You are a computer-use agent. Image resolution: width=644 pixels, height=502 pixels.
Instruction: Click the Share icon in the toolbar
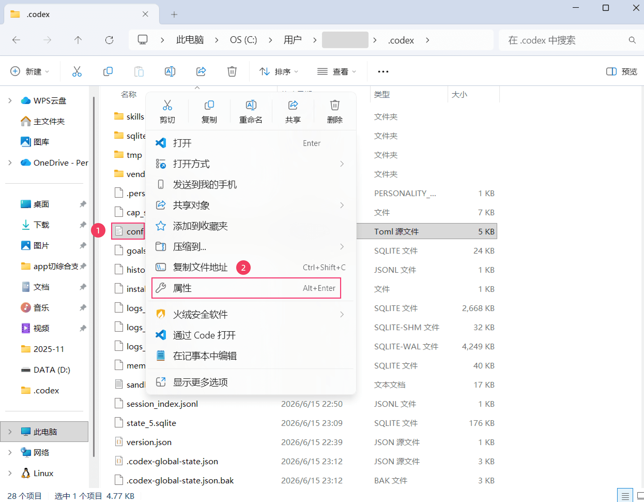point(201,71)
